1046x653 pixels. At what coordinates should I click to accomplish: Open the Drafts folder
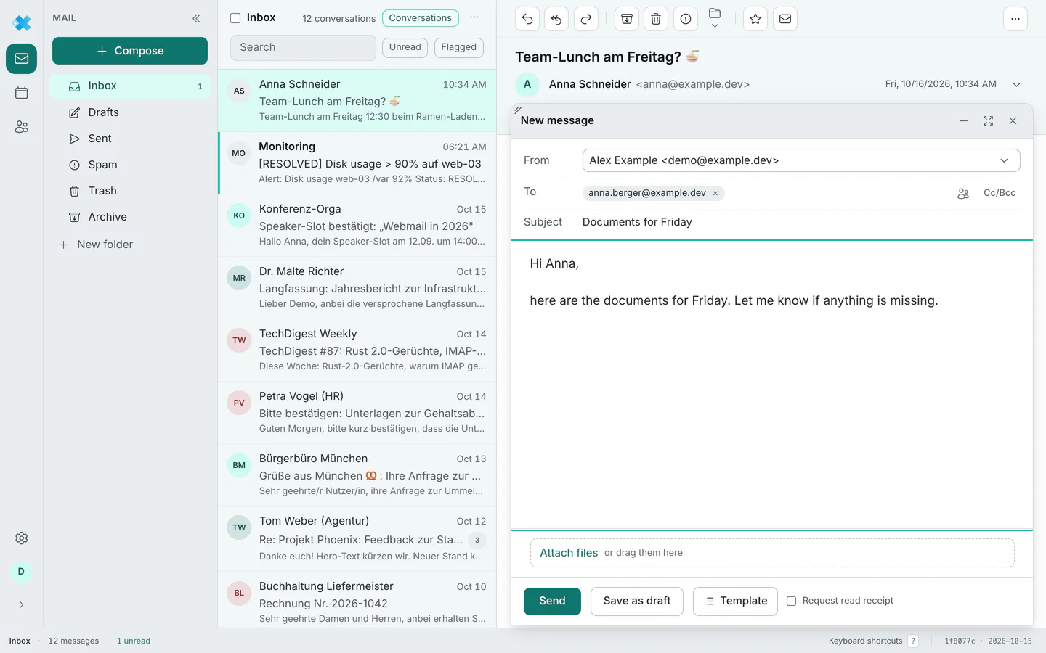point(130,112)
